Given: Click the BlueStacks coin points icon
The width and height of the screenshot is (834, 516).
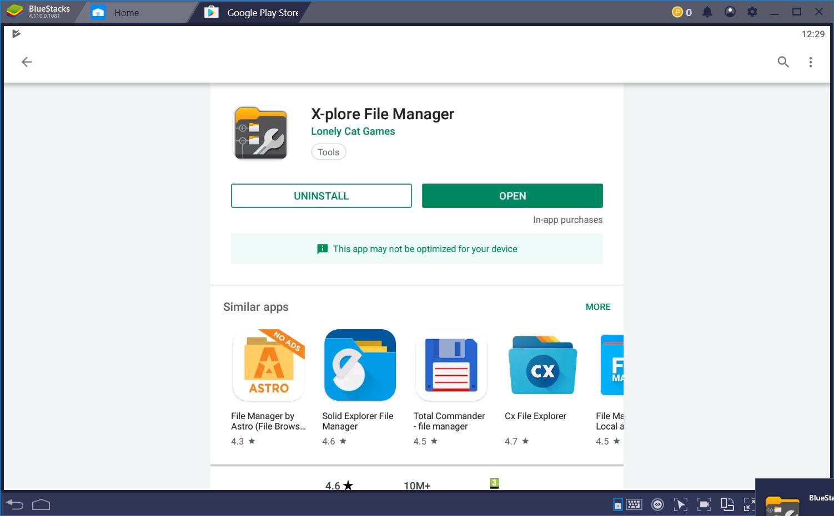Looking at the screenshot, I should pos(677,12).
